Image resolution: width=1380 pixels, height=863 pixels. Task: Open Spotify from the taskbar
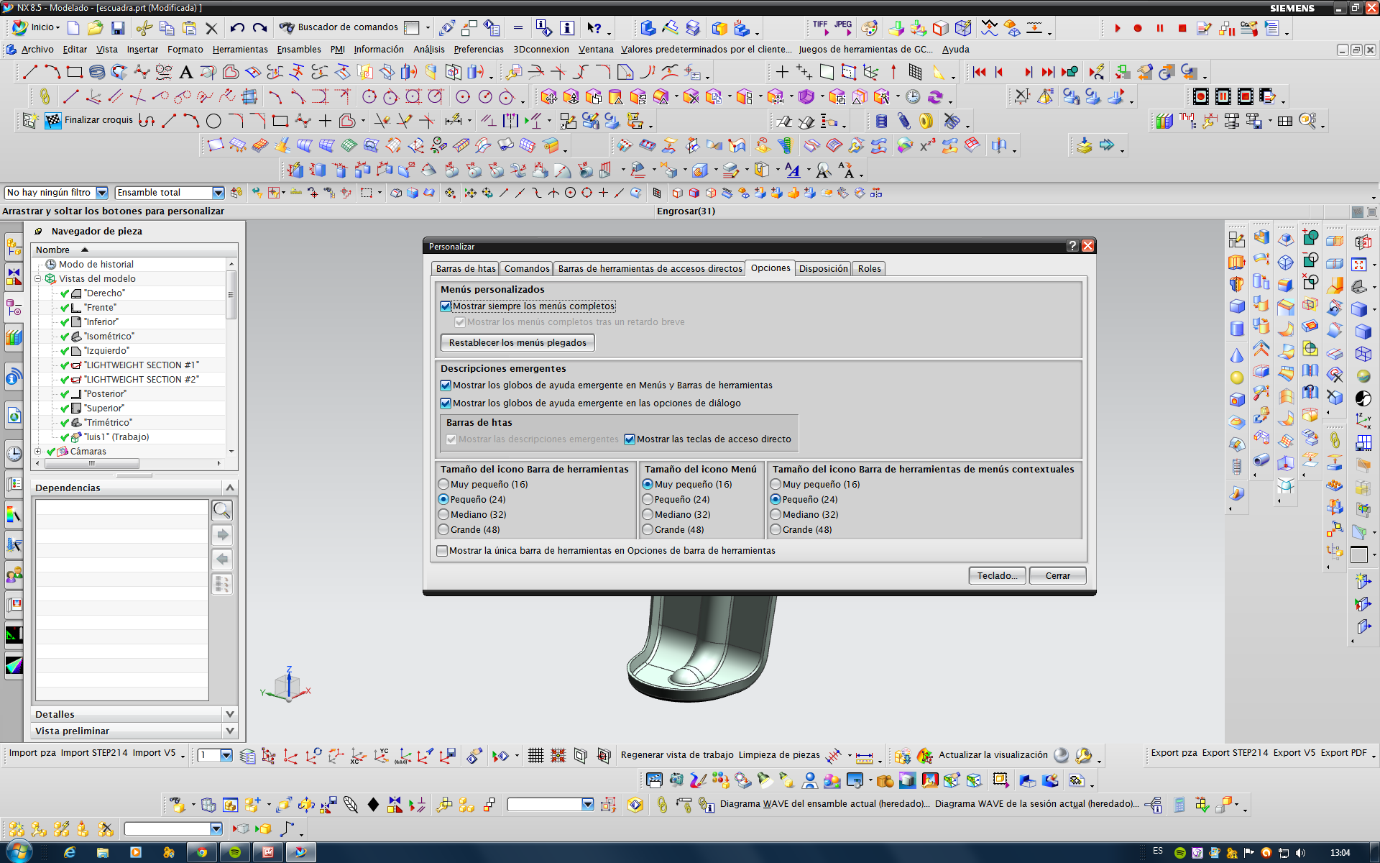[235, 852]
